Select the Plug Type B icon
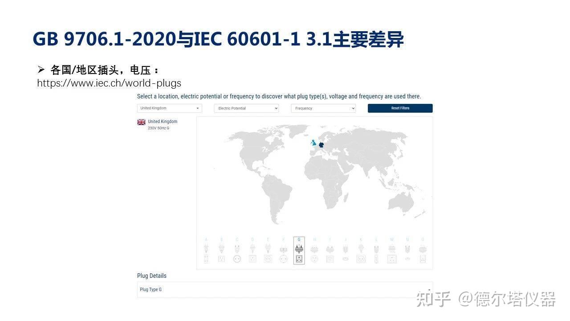570x321 pixels. [x=221, y=250]
